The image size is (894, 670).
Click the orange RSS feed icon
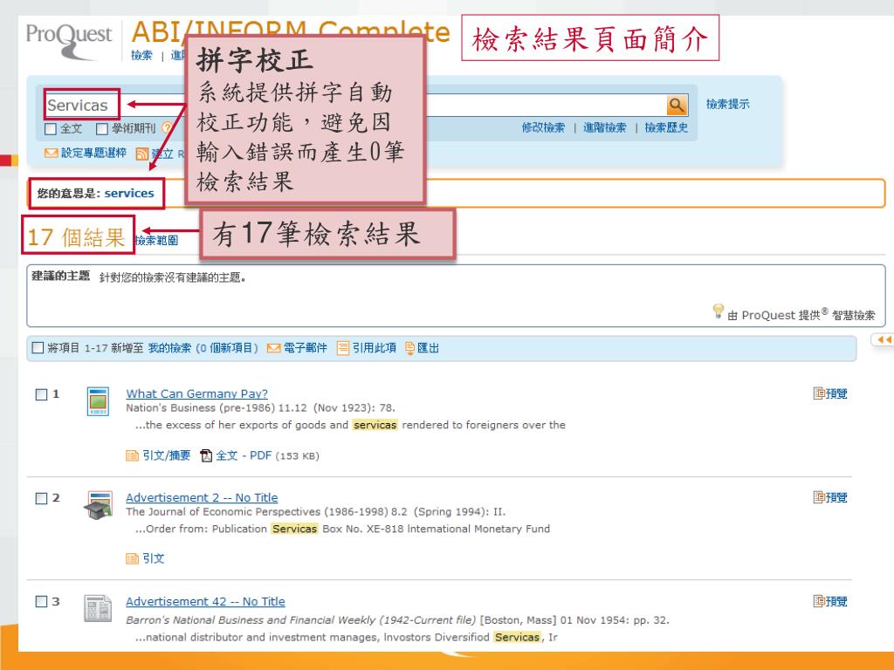point(142,154)
